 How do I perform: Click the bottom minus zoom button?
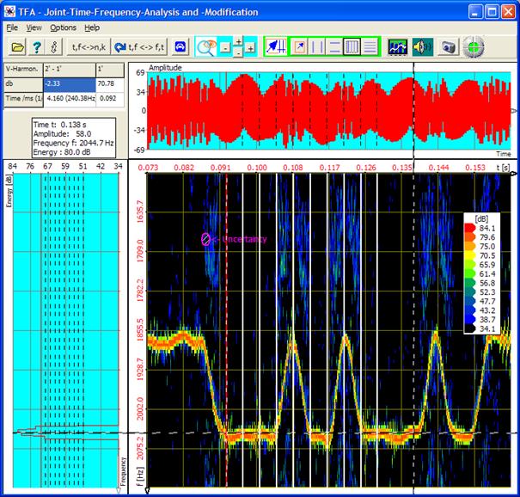tap(238, 52)
